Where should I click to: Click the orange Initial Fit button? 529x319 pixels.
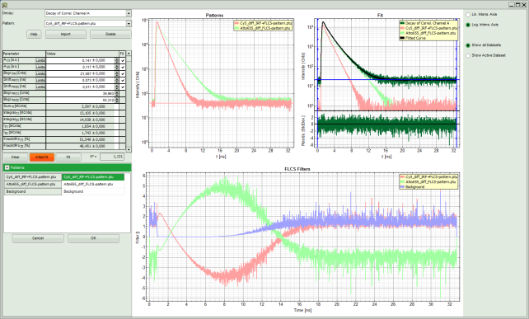(x=42, y=157)
